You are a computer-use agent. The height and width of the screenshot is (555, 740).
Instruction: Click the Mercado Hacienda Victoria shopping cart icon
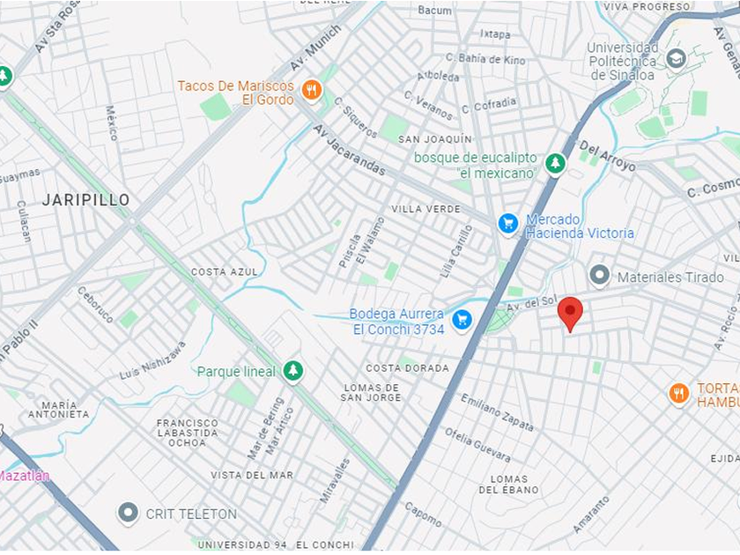click(x=508, y=223)
